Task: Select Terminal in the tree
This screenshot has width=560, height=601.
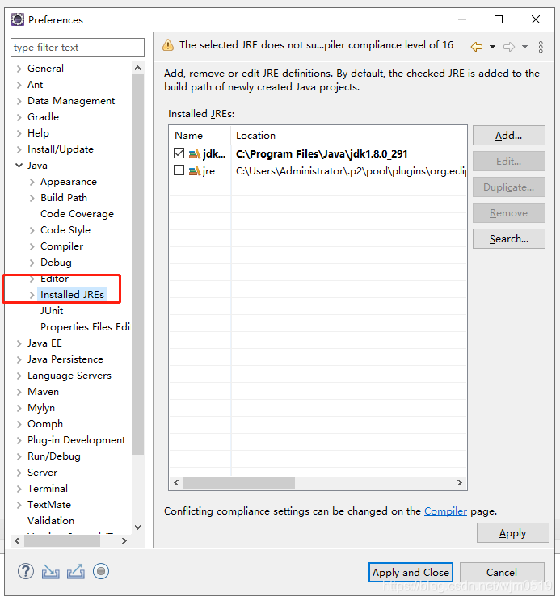Action: click(48, 489)
